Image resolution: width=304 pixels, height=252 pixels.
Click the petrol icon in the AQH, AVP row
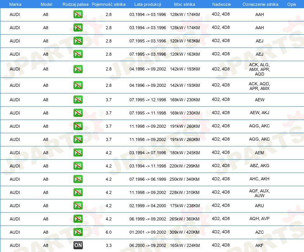[78, 219]
